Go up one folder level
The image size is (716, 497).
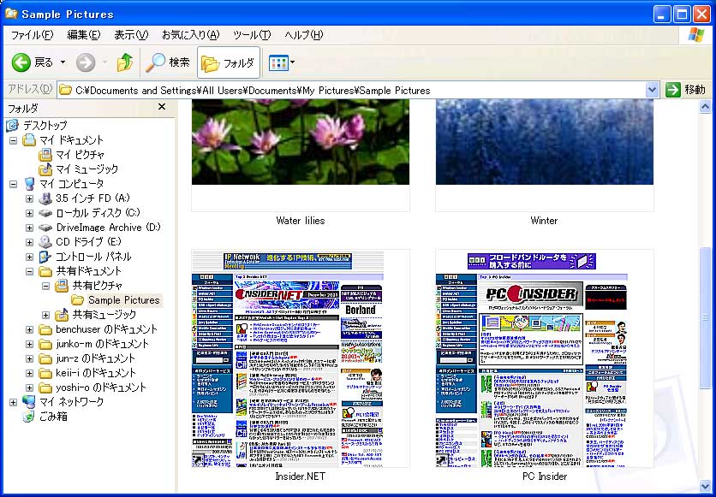(125, 62)
